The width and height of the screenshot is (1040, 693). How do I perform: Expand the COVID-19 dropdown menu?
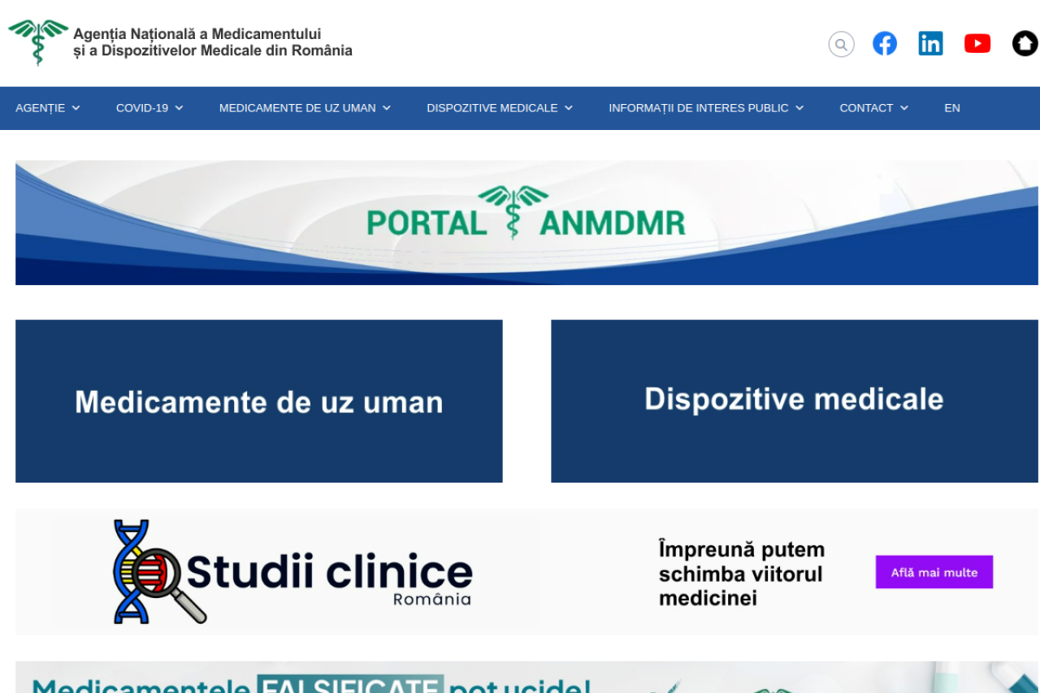(149, 108)
